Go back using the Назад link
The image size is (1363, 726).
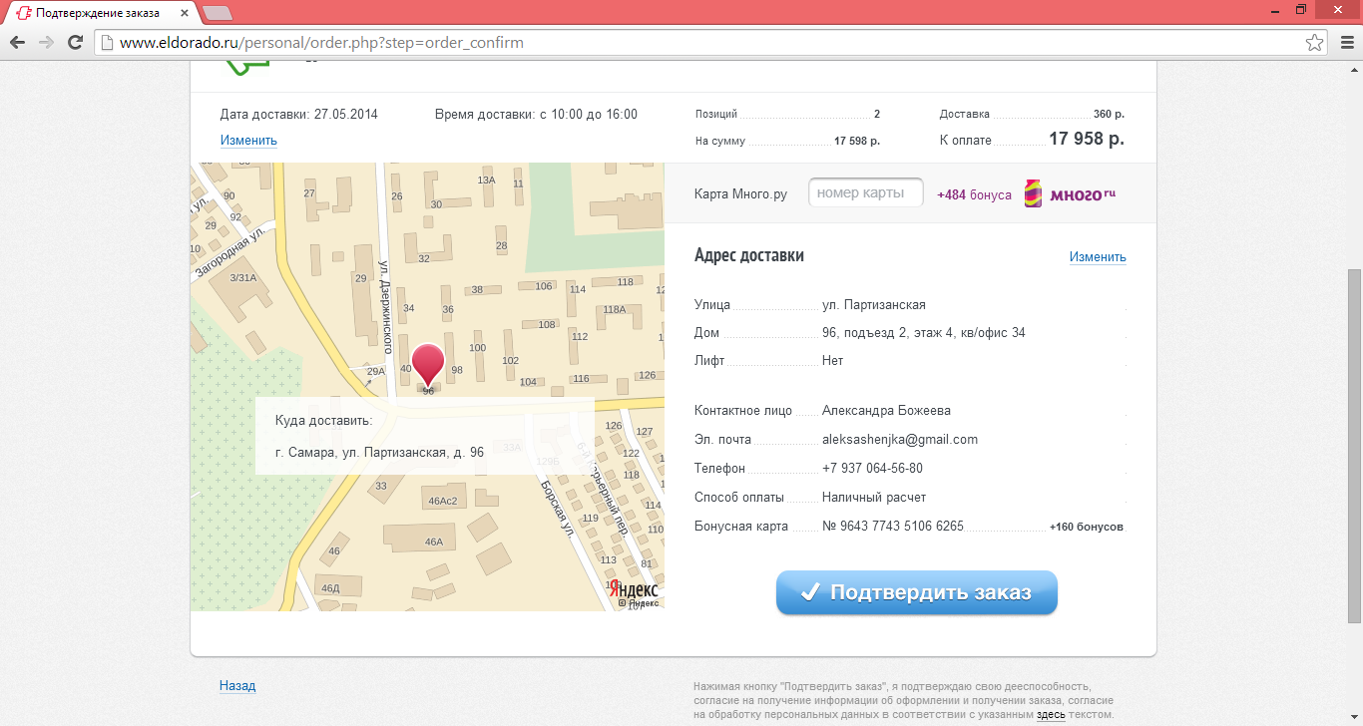(x=237, y=686)
